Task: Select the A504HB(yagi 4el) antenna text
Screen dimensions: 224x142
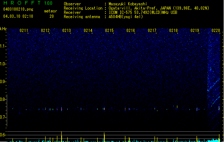Action: pyautogui.click(x=126, y=17)
